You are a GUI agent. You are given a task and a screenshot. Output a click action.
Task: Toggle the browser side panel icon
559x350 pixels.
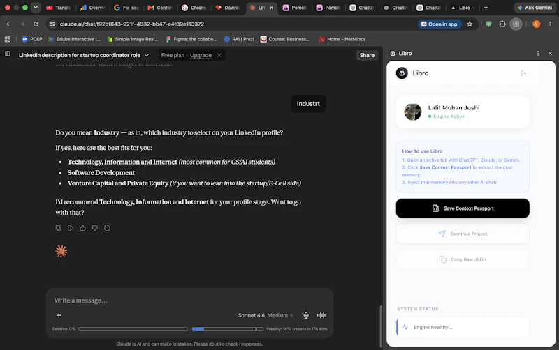(516, 24)
